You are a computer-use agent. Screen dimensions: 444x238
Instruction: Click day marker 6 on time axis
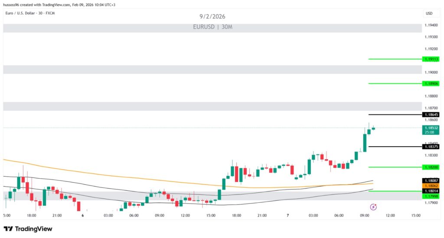pyautogui.click(x=82, y=215)
